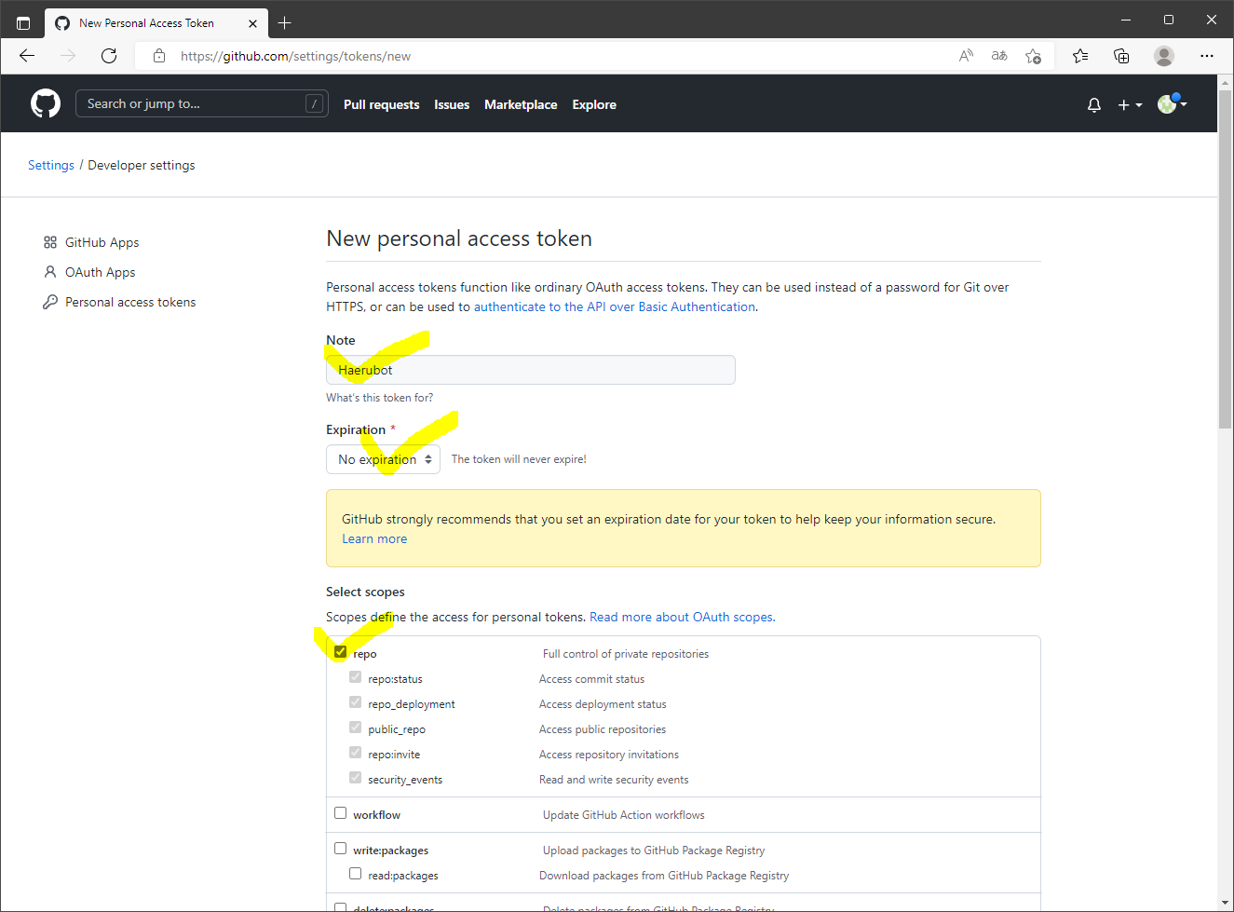The image size is (1234, 912).
Task: Open browser Collections icon
Action: pos(1122,56)
